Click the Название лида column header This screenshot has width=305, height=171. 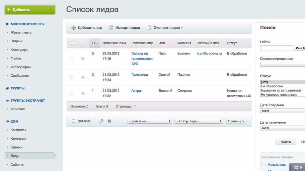click(x=142, y=43)
